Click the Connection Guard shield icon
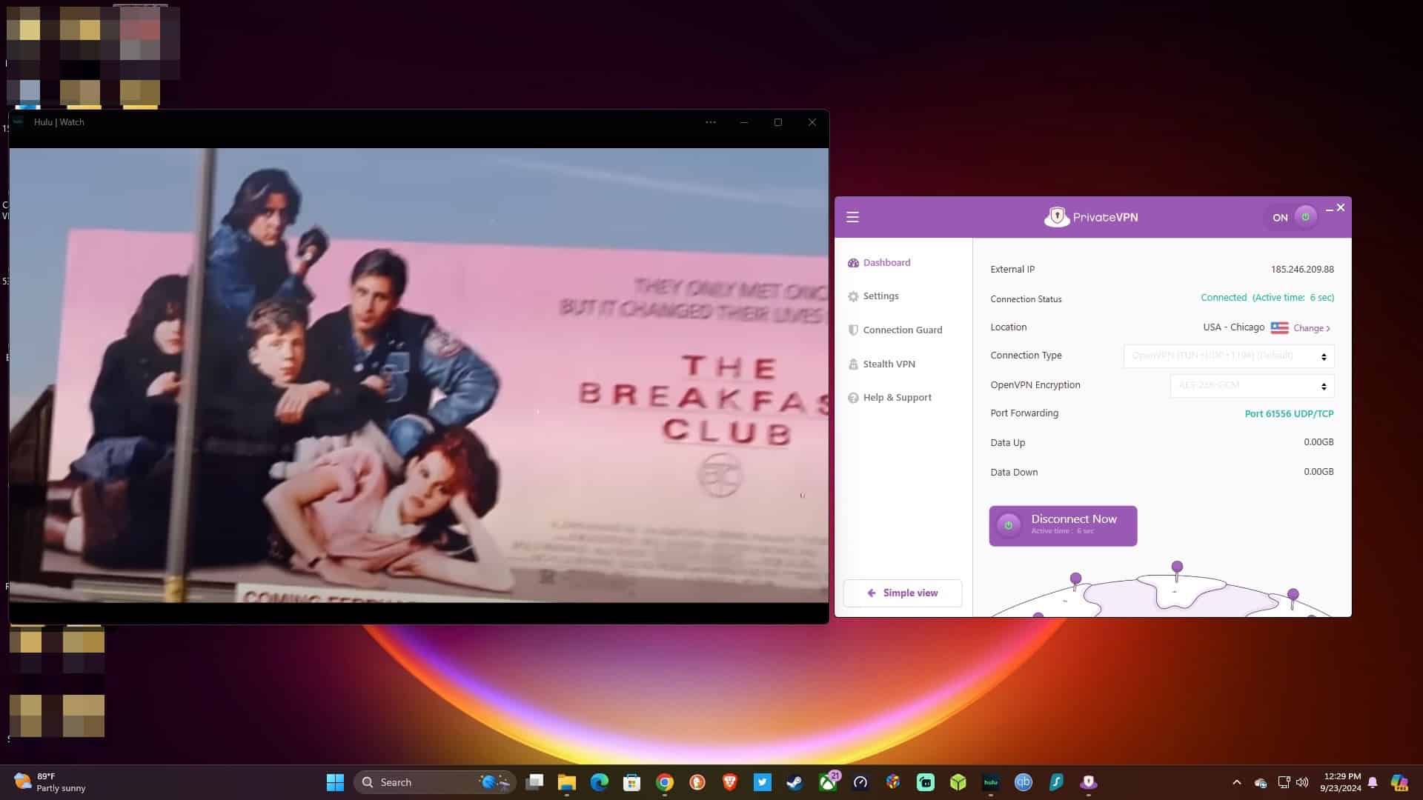The image size is (1423, 800). click(x=853, y=330)
